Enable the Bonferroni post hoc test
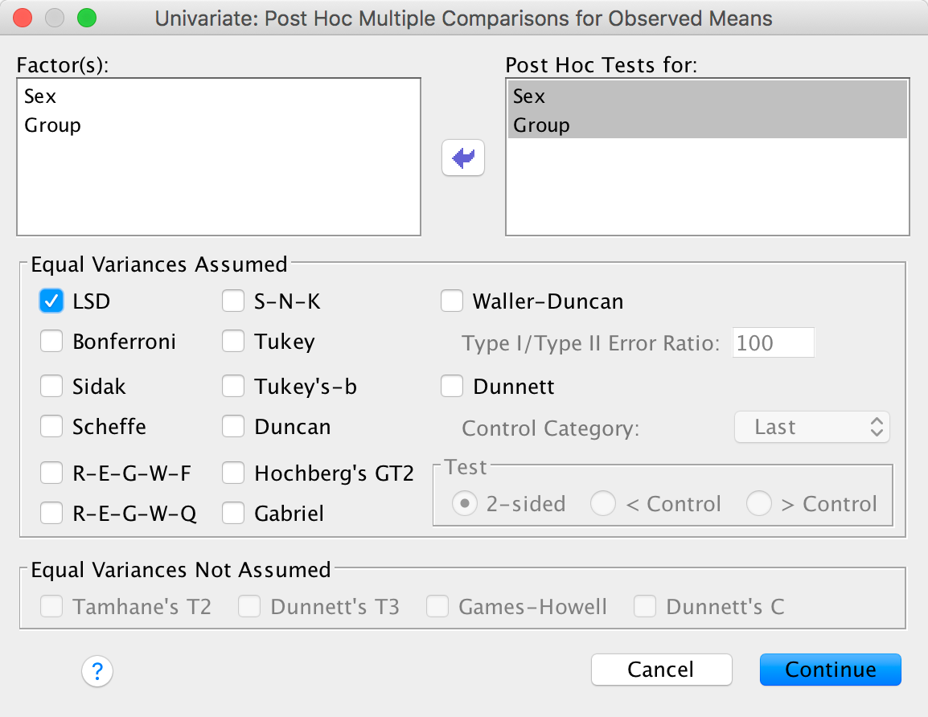The height and width of the screenshot is (717, 928). coord(52,342)
